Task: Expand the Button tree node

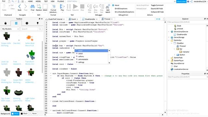Action: [175, 55]
